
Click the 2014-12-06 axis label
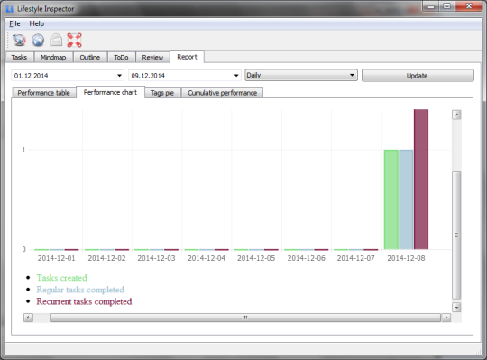pos(307,258)
